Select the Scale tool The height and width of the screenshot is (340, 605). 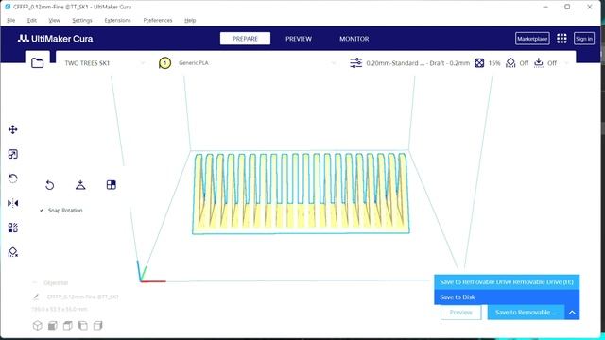pos(12,154)
